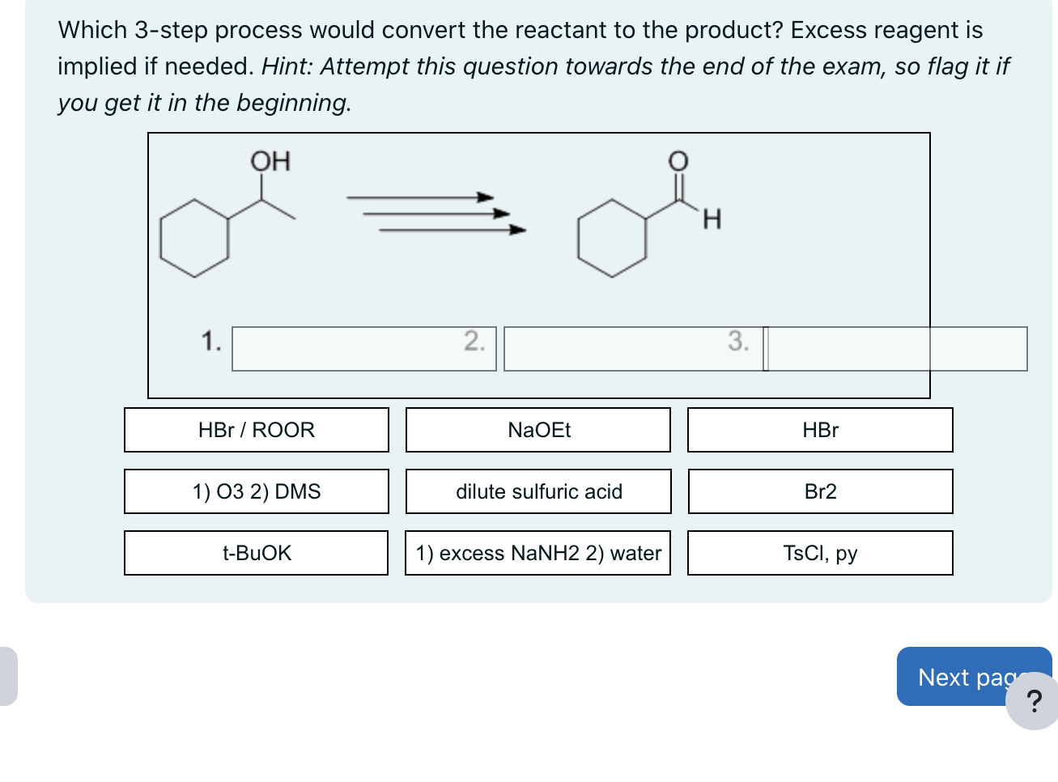Click the reaction scheme box border

(x=540, y=134)
